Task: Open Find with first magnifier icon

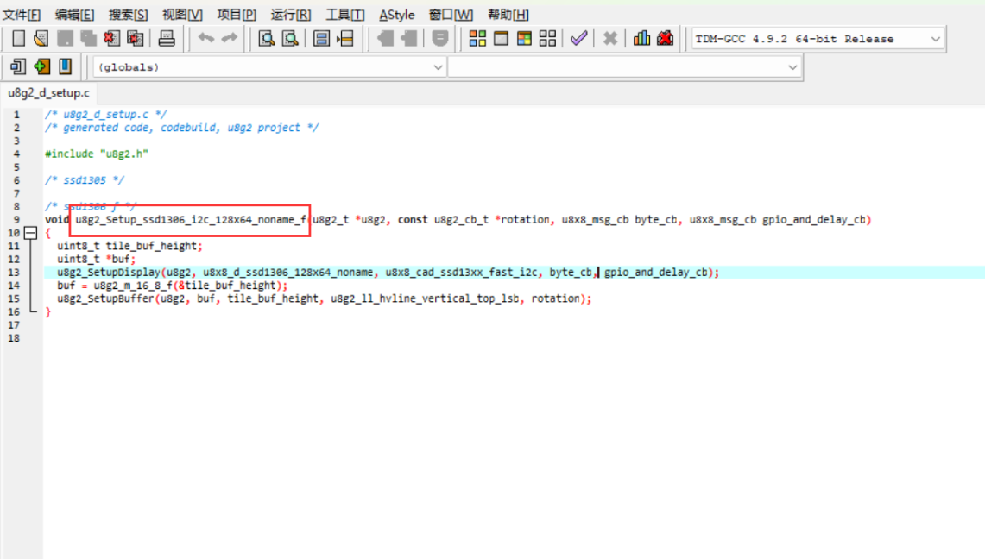Action: [x=267, y=38]
